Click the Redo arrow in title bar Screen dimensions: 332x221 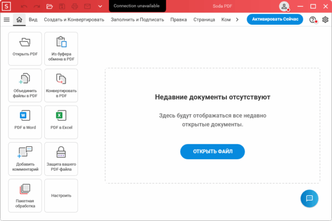37,7
